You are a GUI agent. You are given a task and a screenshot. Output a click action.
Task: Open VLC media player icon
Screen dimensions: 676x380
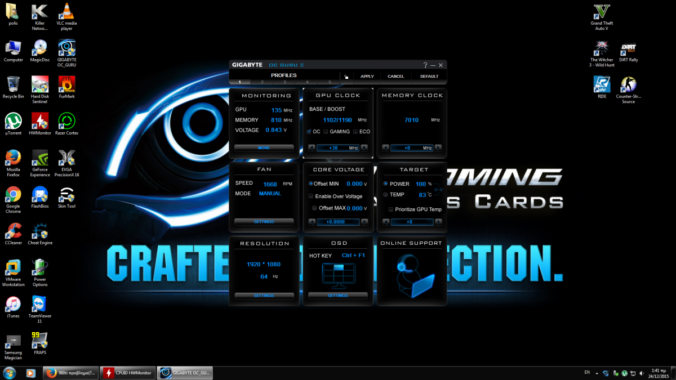(x=67, y=17)
